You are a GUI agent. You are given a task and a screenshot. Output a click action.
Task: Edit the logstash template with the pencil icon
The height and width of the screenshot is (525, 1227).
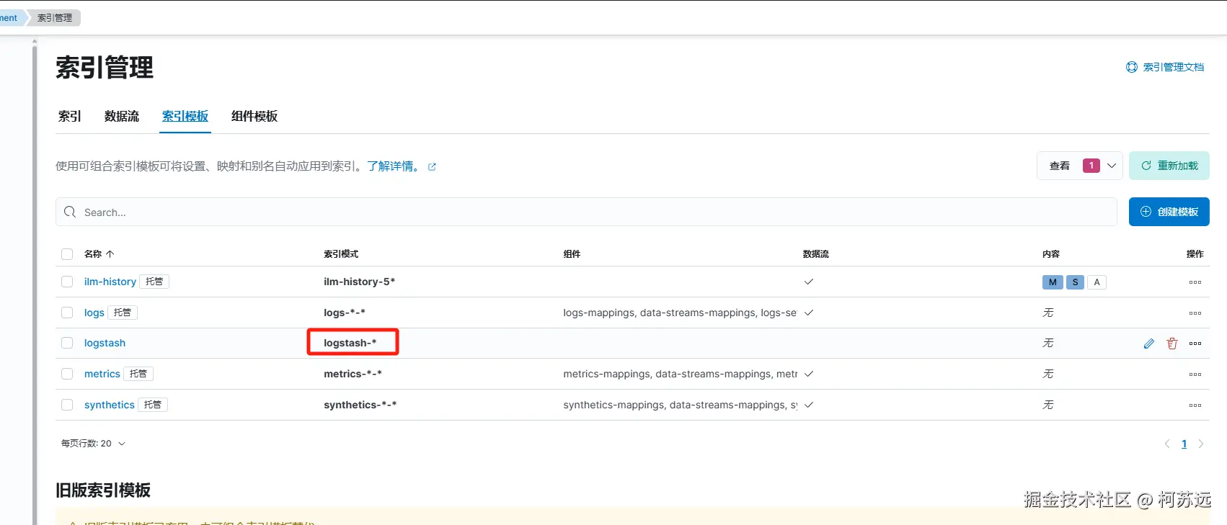pos(1149,344)
